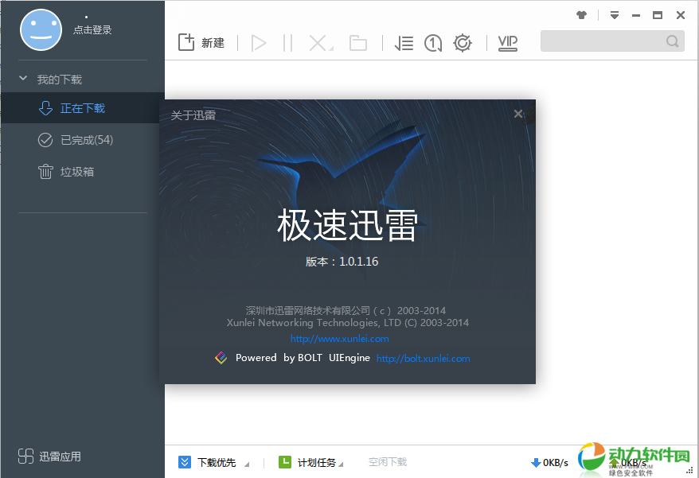Click the 版本：1.0.1.16 version text
The image size is (699, 478).
pyautogui.click(x=342, y=262)
